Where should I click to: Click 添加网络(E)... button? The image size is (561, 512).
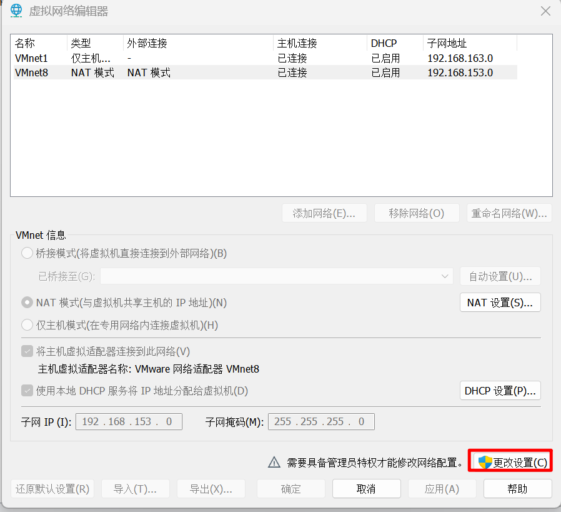coord(324,213)
